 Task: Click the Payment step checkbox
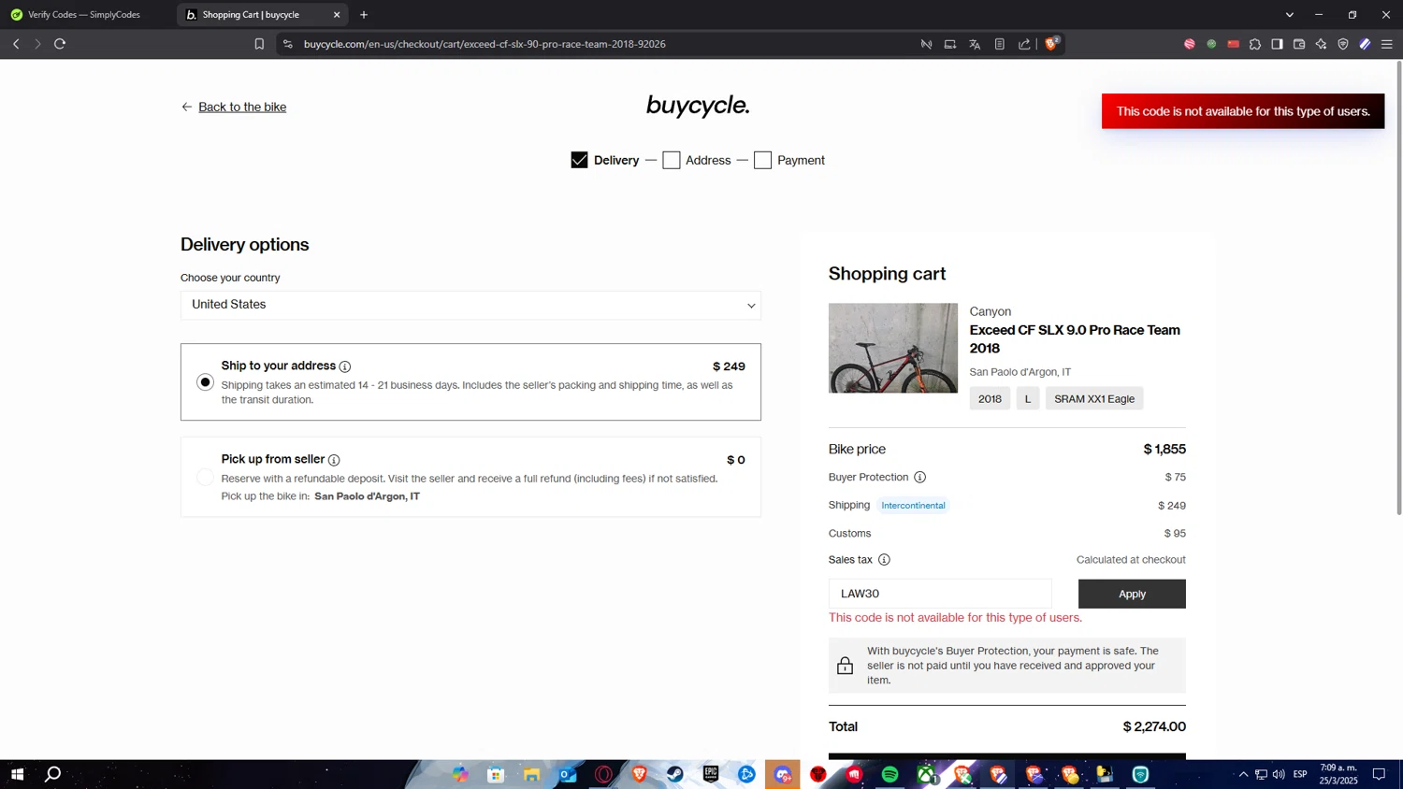pos(762,160)
